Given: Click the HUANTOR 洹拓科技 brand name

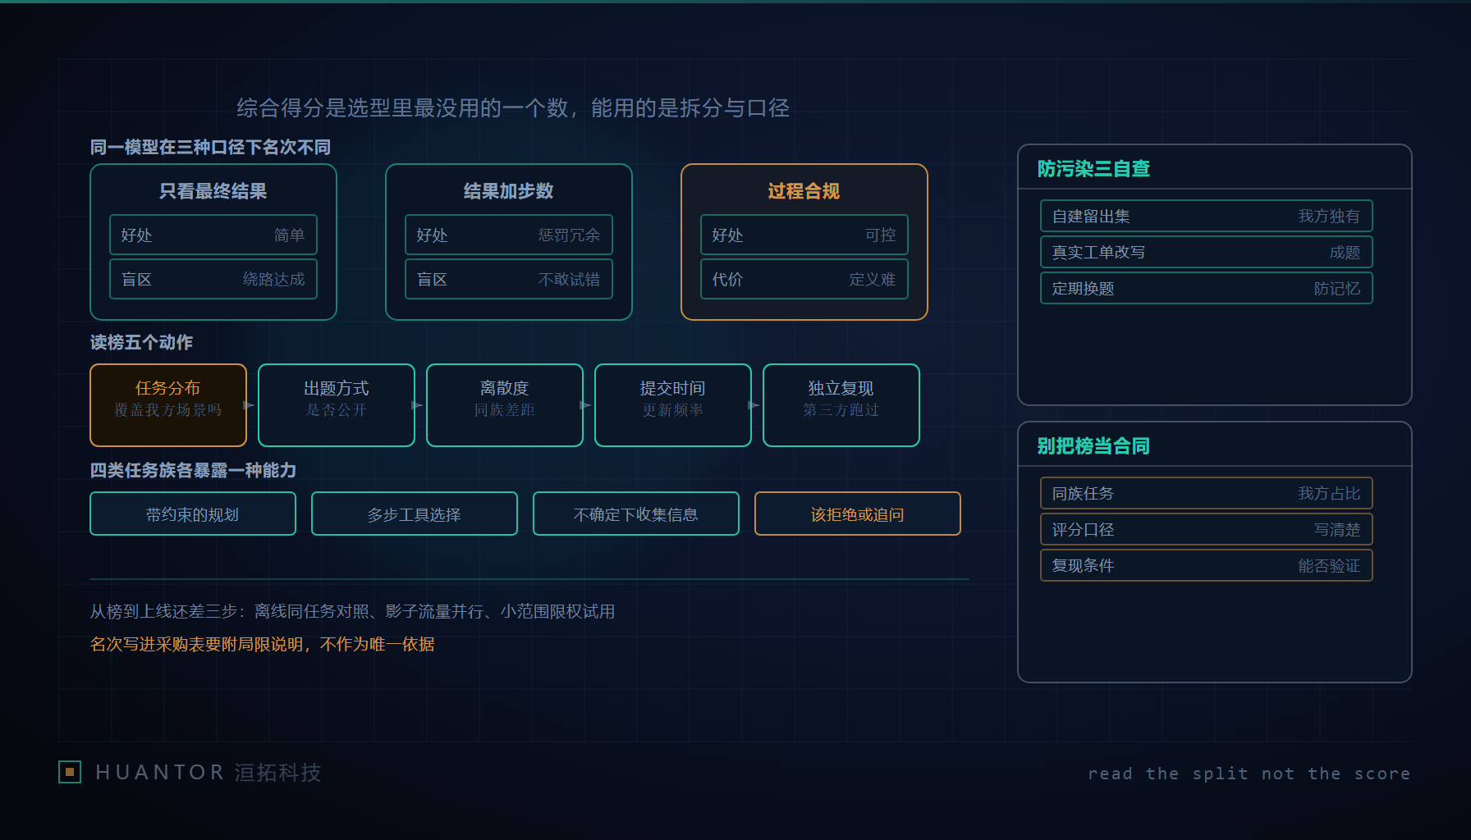Looking at the screenshot, I should (209, 772).
